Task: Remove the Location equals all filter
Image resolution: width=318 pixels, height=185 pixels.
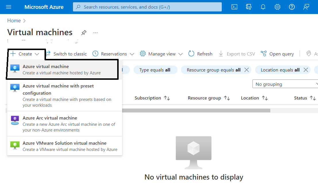Action: (306, 70)
